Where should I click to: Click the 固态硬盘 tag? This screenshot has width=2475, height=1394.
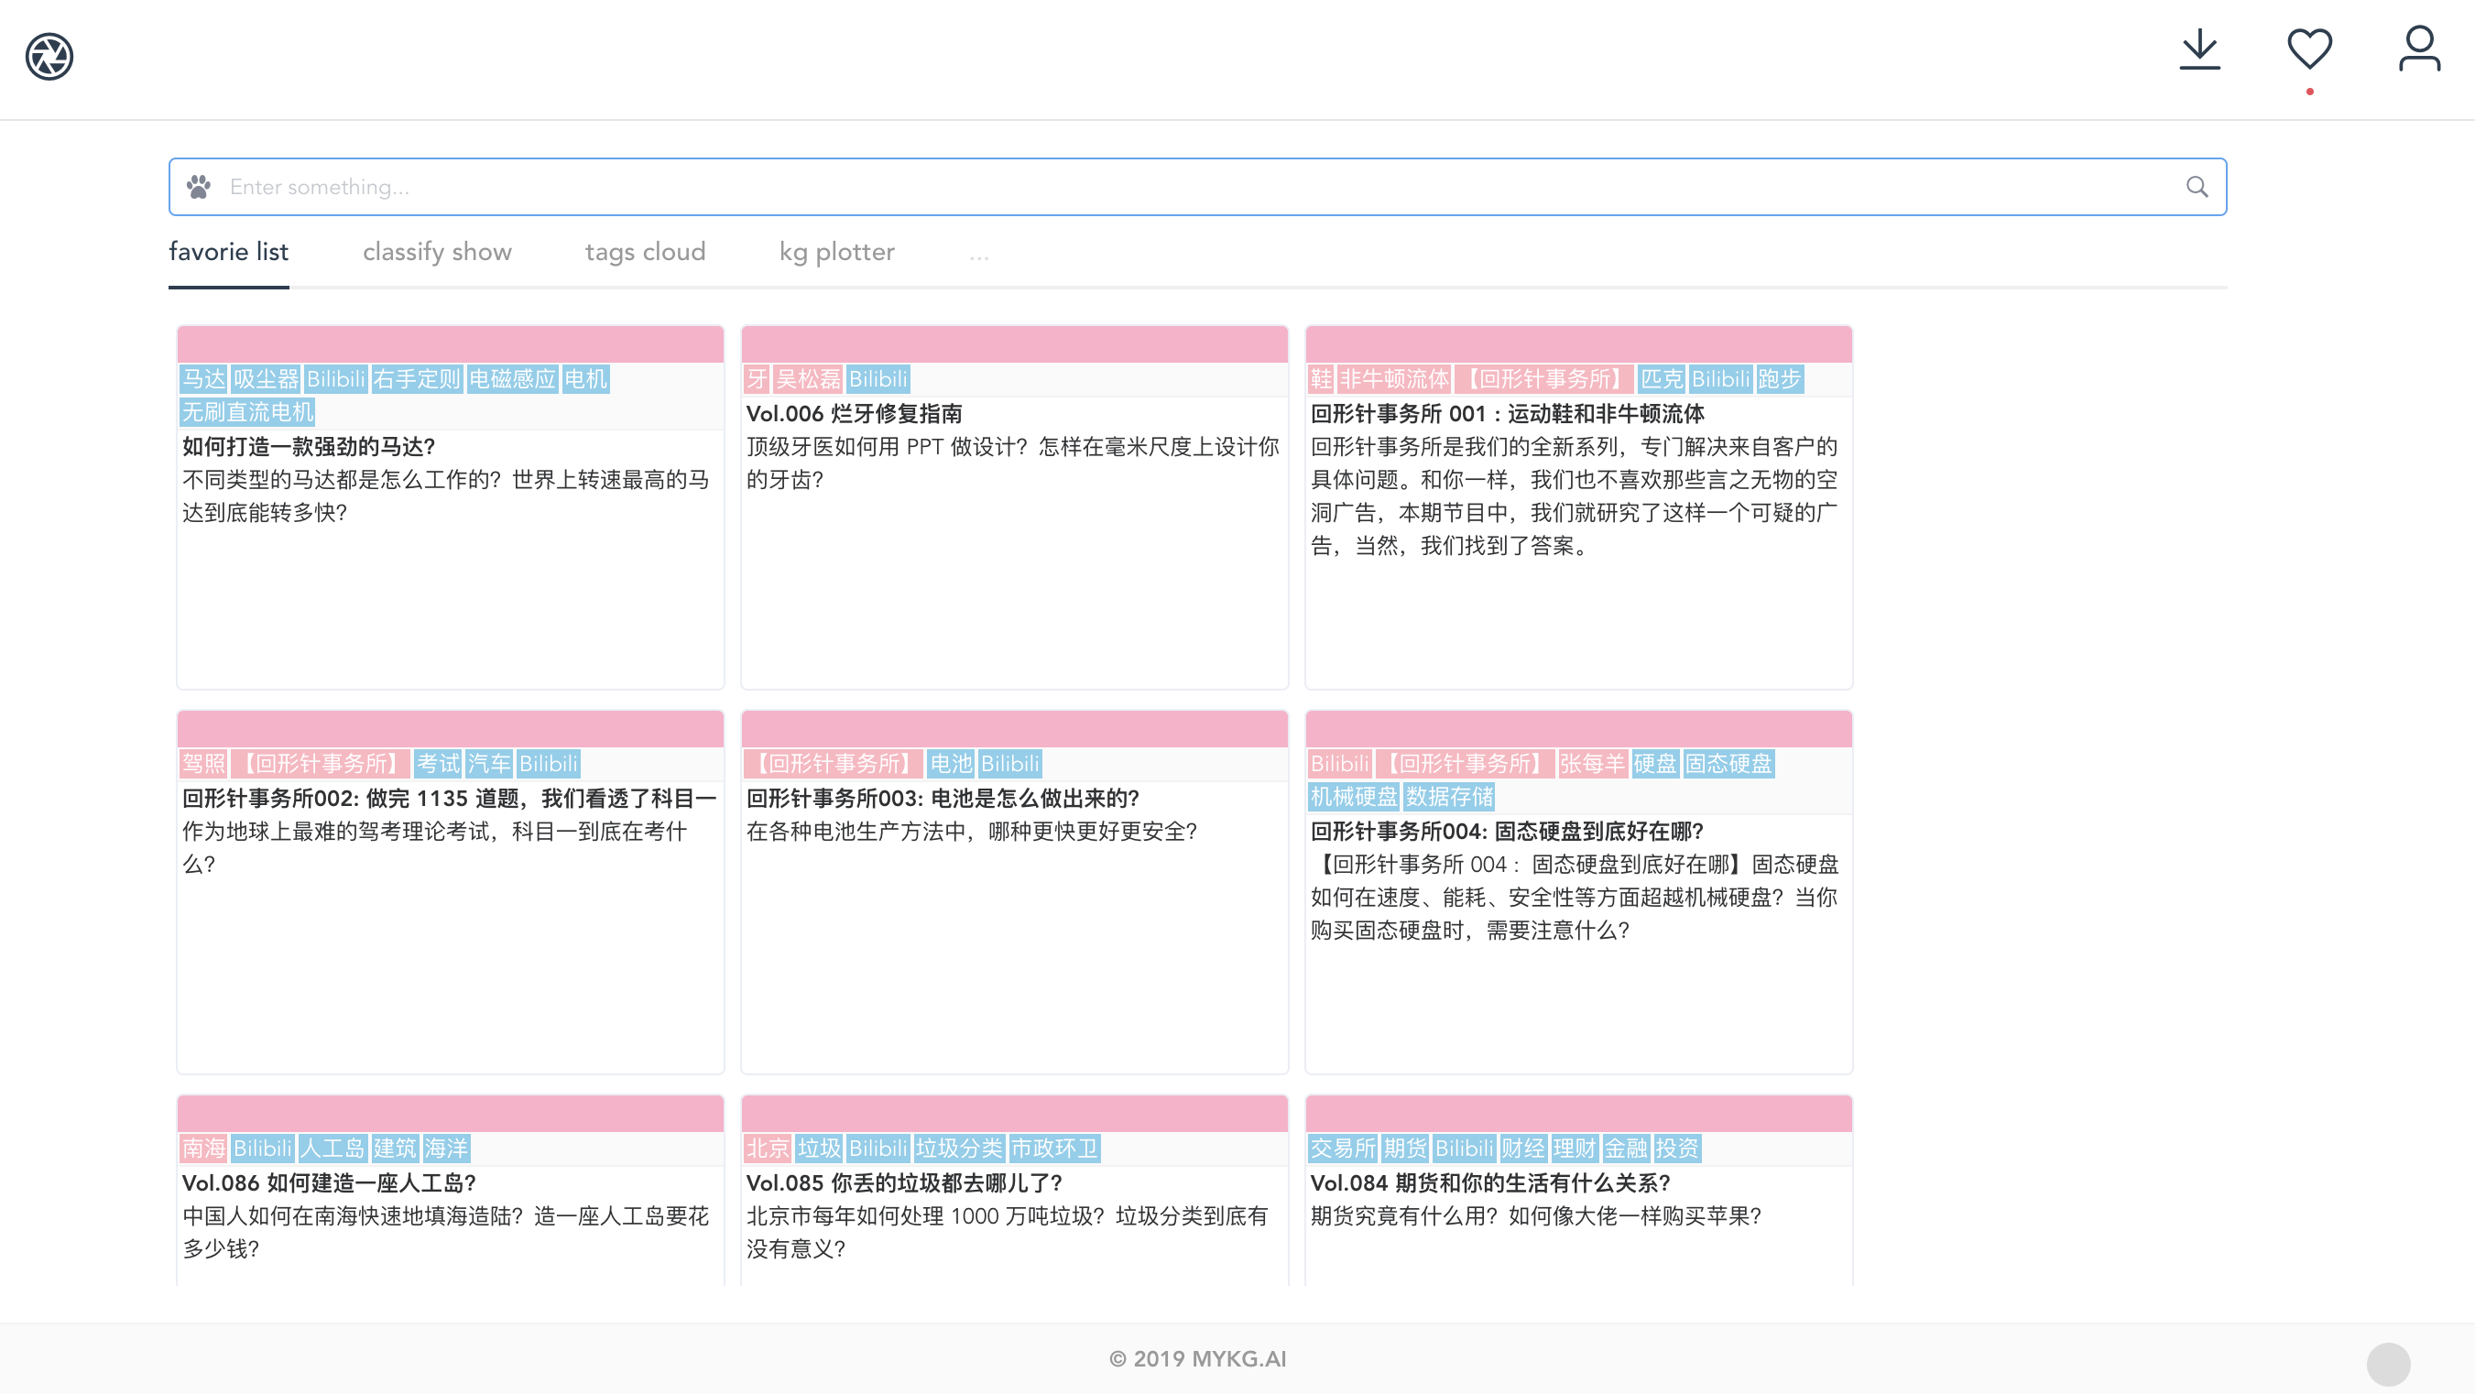pyautogui.click(x=1728, y=764)
